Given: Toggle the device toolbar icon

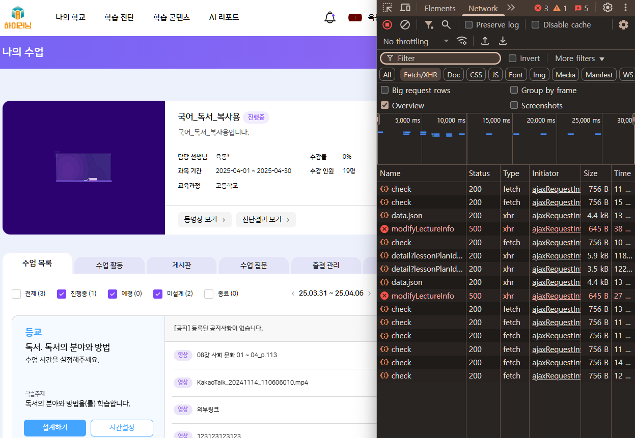Looking at the screenshot, I should [x=405, y=8].
